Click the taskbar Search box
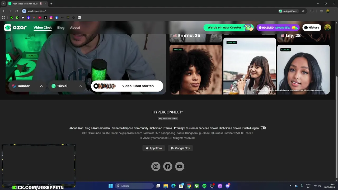This screenshot has width=338, height=190. click(134, 186)
